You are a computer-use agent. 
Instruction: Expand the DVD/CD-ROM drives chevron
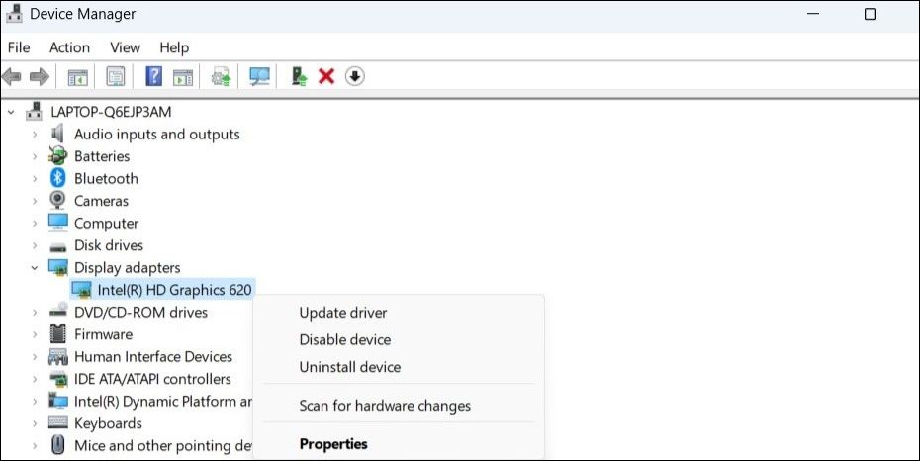[35, 313]
